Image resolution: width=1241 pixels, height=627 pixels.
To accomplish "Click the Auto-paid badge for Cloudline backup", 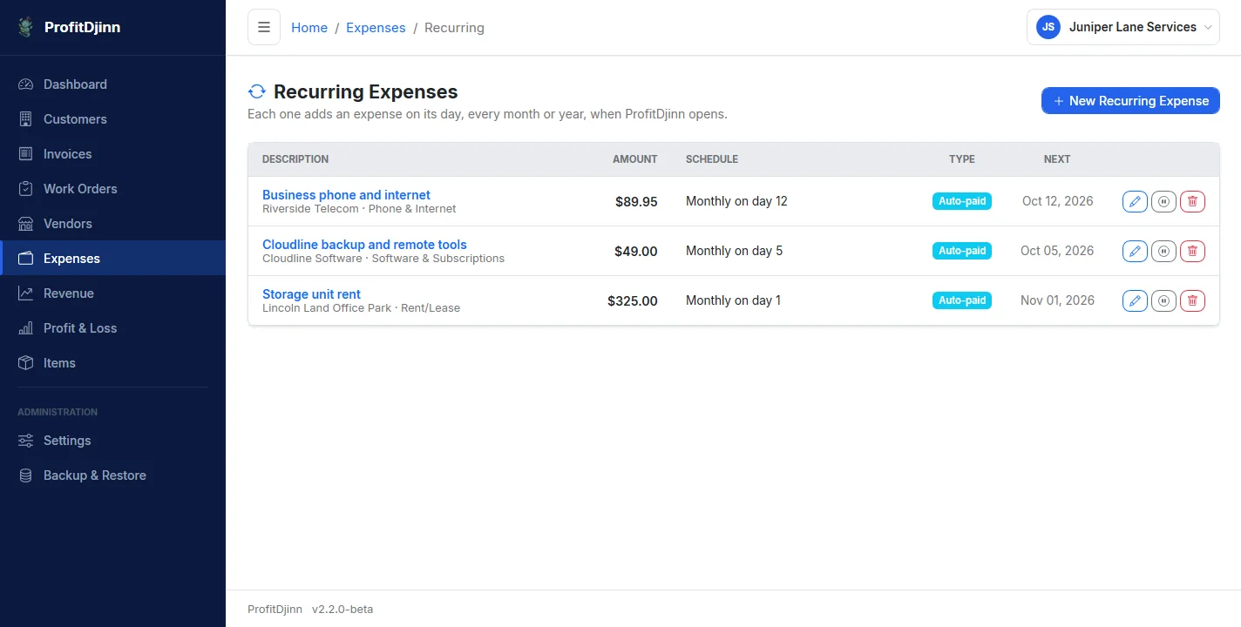I will click(962, 251).
